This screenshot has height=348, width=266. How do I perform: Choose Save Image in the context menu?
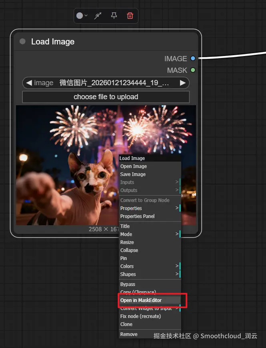pos(150,174)
